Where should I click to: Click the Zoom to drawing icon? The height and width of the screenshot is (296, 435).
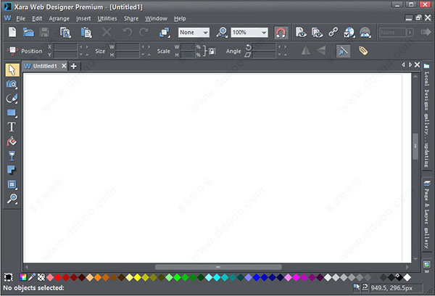222,33
